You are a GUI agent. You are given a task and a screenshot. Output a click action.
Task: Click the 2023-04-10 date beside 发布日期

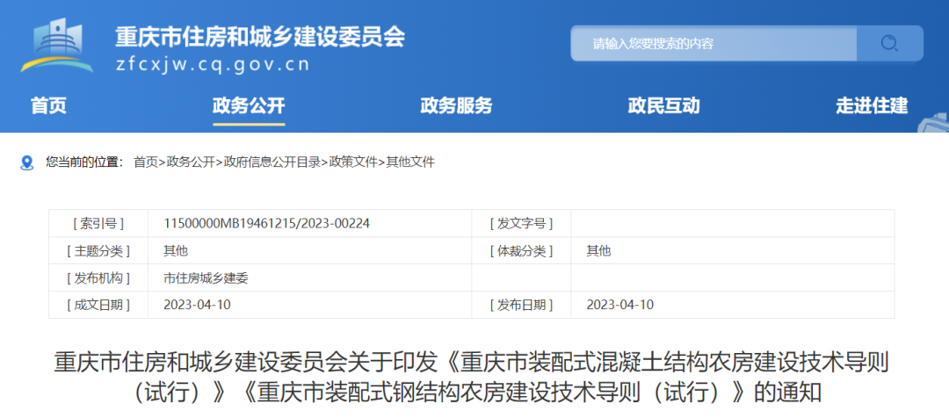click(619, 305)
